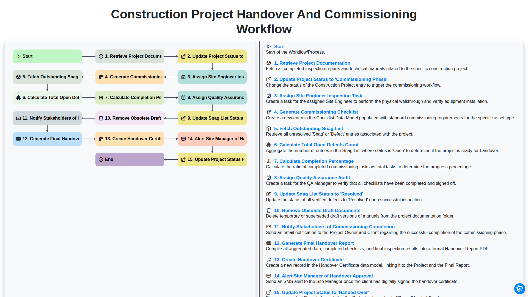Select the '13. Create Handover Certifi' node
Image resolution: width=528 pixels, height=297 pixels.
(x=130, y=139)
